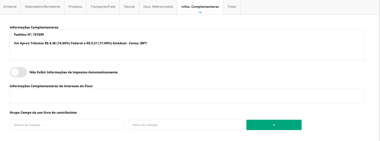Switch to the Docs. Referenciados tab
This screenshot has height=141, width=380.
click(158, 7)
